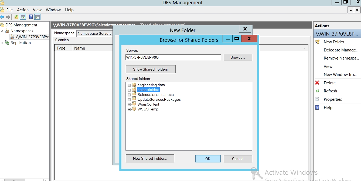Click the New Shared Folder button
The width and height of the screenshot is (361, 181).
coord(150,158)
